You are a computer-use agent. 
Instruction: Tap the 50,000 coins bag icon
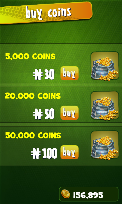pos(105,145)
